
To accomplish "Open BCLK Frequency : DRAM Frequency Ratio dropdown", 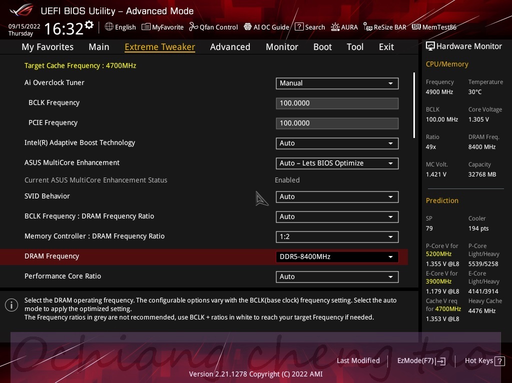I will click(x=337, y=216).
